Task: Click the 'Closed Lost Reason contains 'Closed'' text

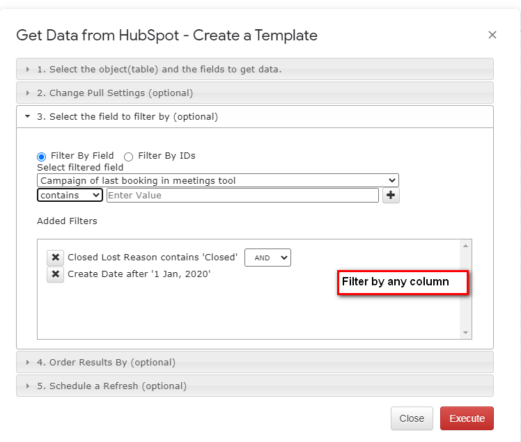Action: (x=153, y=258)
